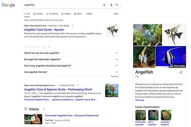Expand How many angelfish should be kept together
The height and width of the screenshot is (127, 191).
(71, 66)
